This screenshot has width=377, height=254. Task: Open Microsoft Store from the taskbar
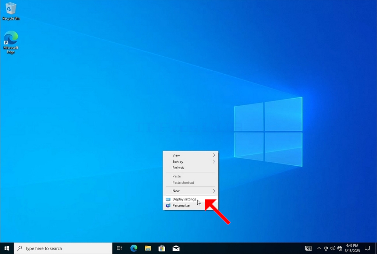[x=162, y=248]
